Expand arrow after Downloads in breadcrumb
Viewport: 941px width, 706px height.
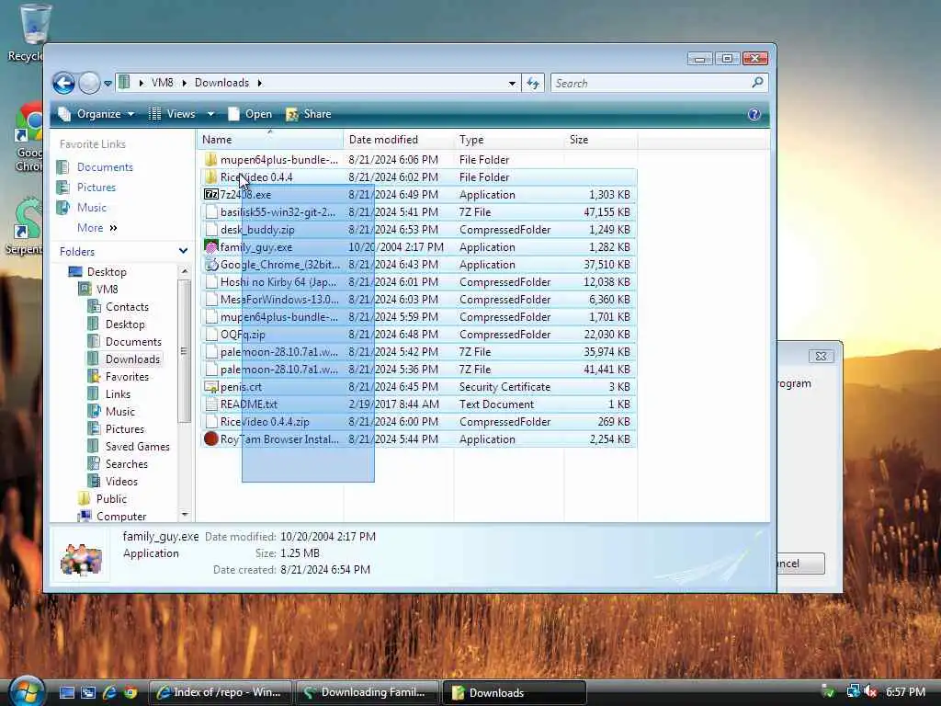260,83
